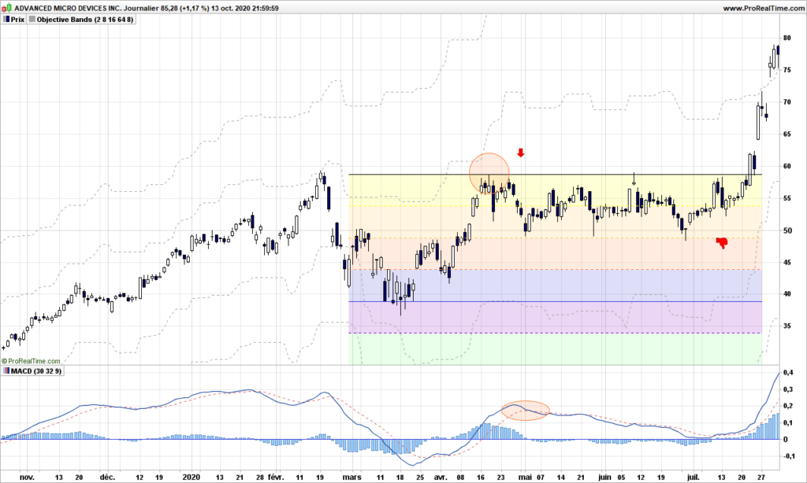Click the 60 price axis label
The image size is (807, 483).
tap(787, 167)
